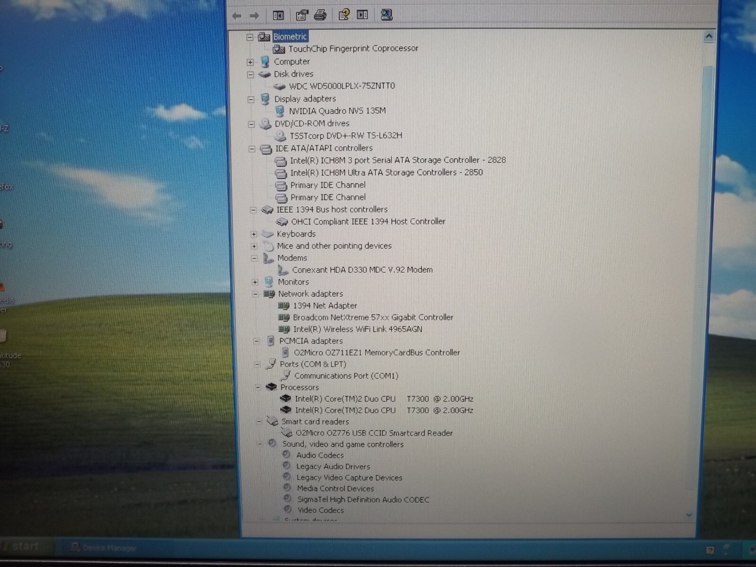The width and height of the screenshot is (756, 567).
Task: Expand the Keyboards category
Action: (254, 234)
